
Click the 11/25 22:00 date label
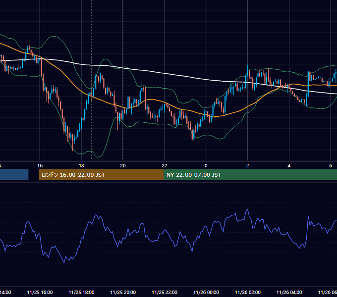(x=165, y=292)
